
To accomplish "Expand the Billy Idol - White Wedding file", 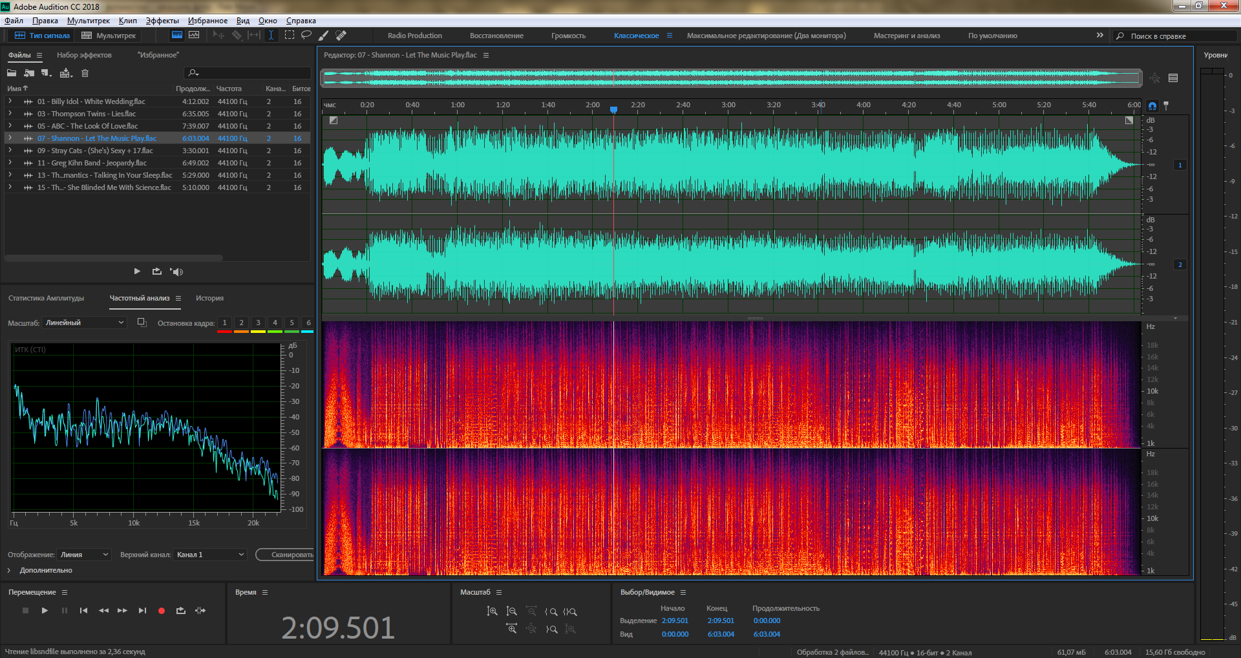I will [x=10, y=101].
